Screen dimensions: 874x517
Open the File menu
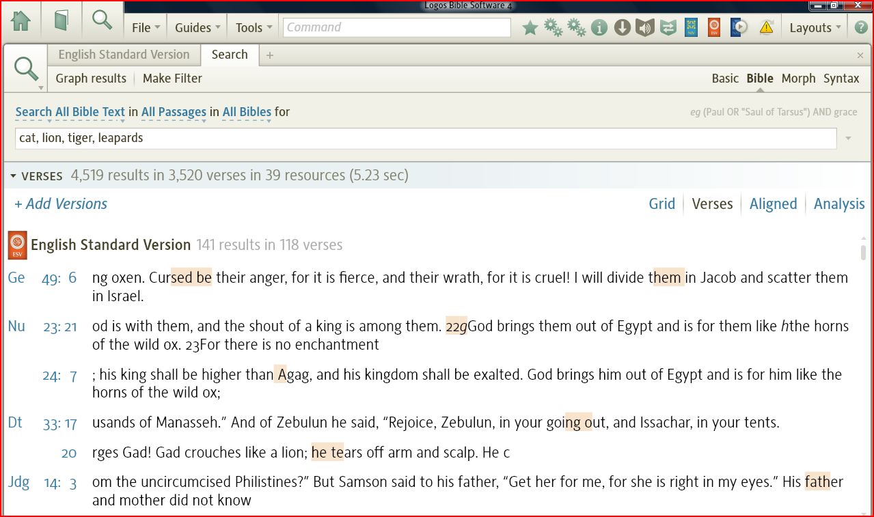coord(146,27)
